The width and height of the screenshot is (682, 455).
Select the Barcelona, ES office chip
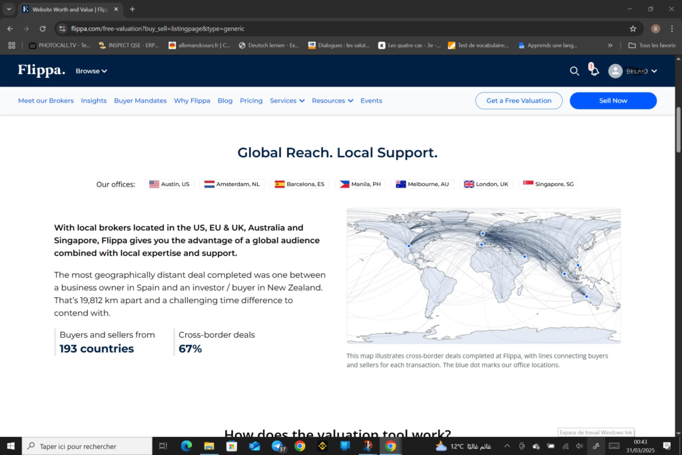[300, 184]
